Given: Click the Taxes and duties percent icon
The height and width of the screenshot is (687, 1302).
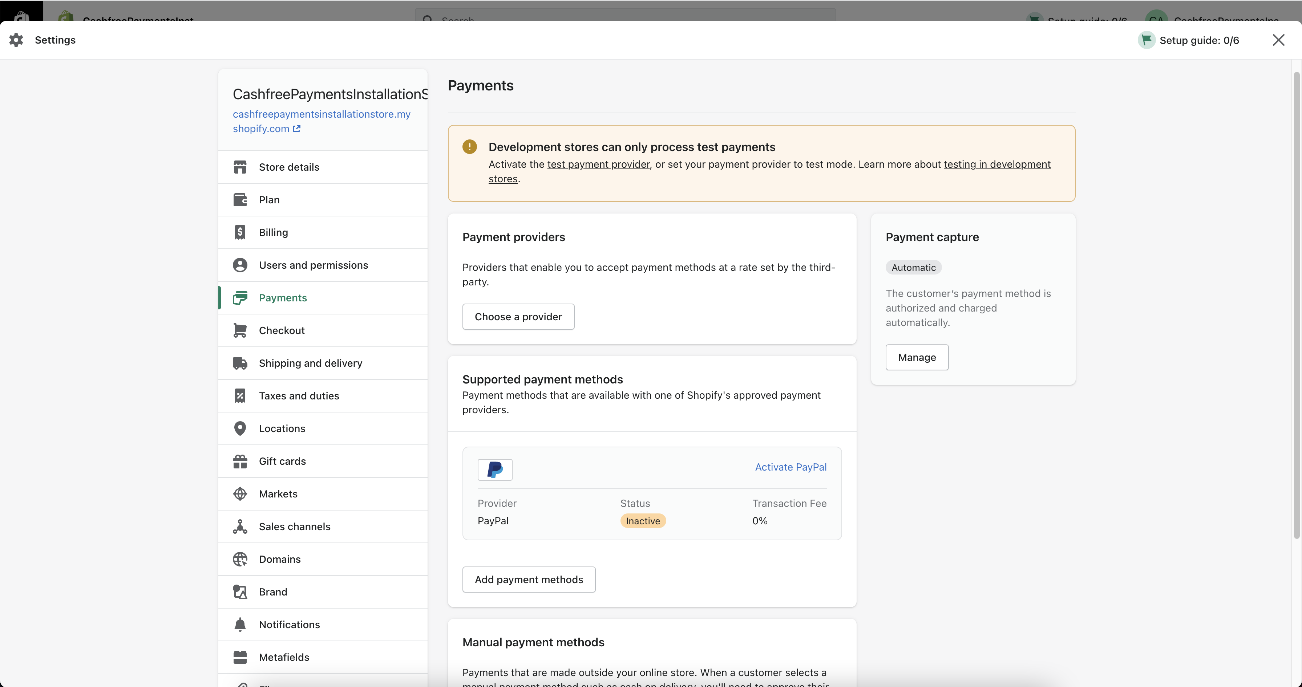Looking at the screenshot, I should click(x=240, y=396).
